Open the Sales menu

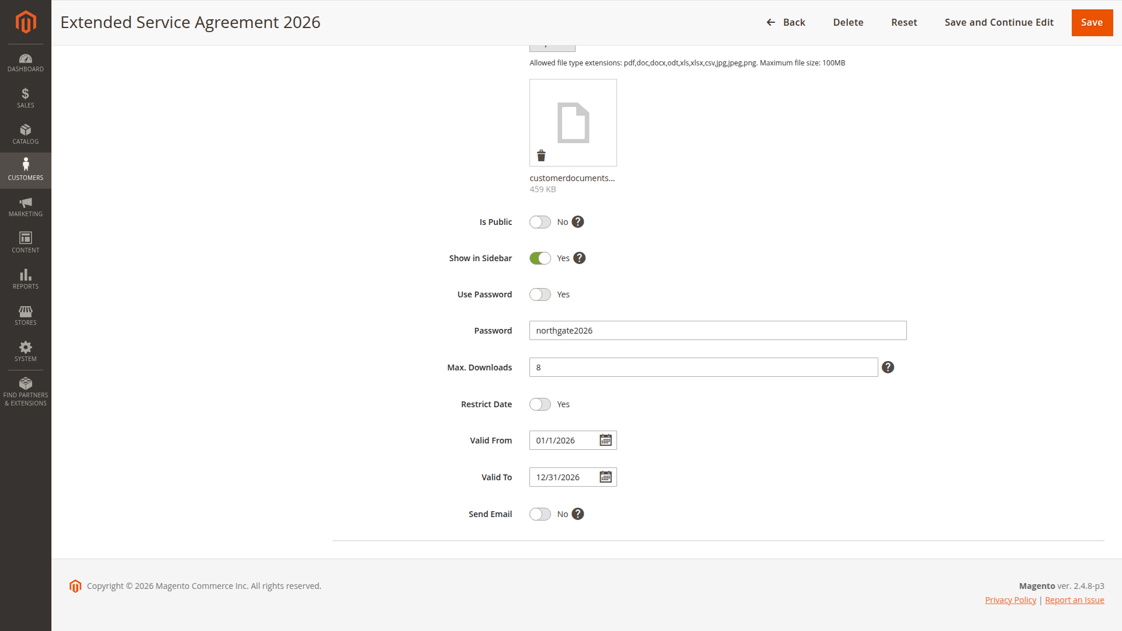point(26,98)
